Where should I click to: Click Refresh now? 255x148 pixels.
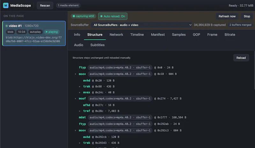pyautogui.click(x=227, y=16)
